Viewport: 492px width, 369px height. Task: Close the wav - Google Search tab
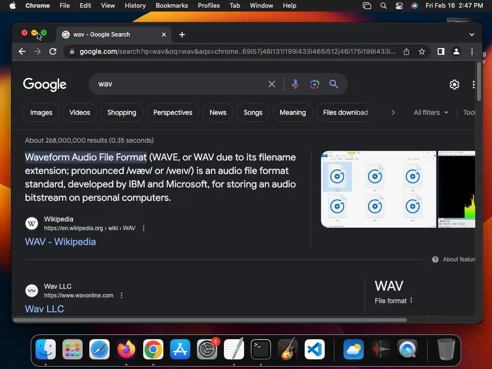coord(164,35)
